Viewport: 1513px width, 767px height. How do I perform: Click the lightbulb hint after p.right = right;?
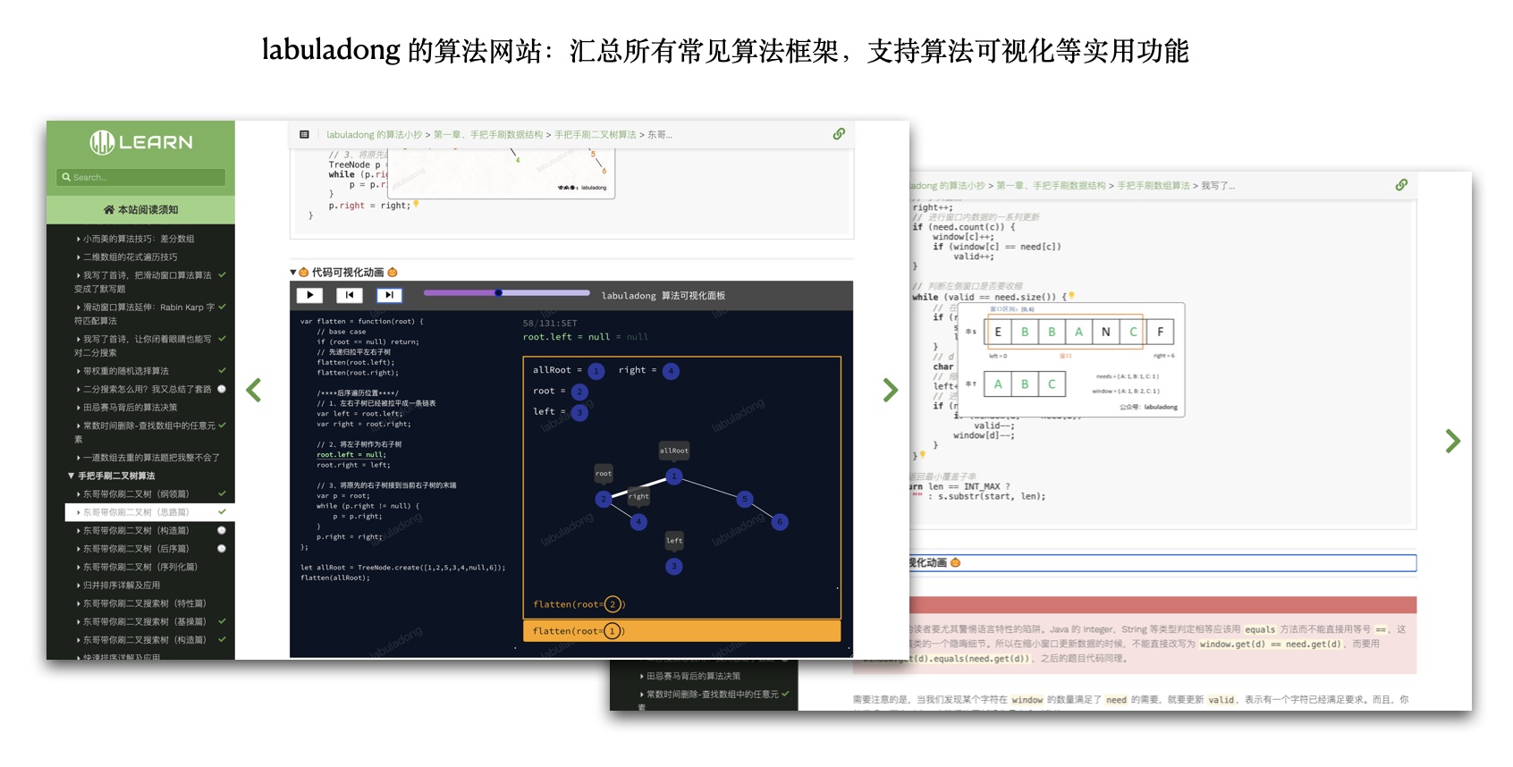(416, 204)
